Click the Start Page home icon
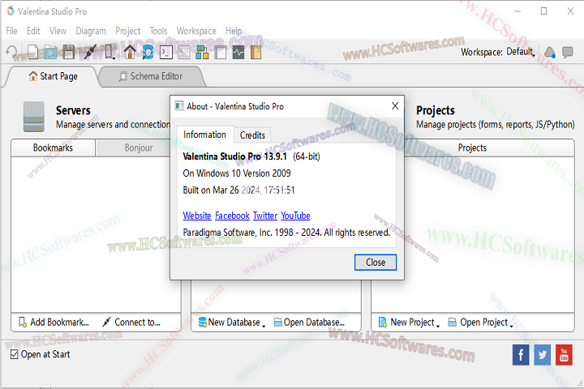The image size is (584, 389). 130,52
